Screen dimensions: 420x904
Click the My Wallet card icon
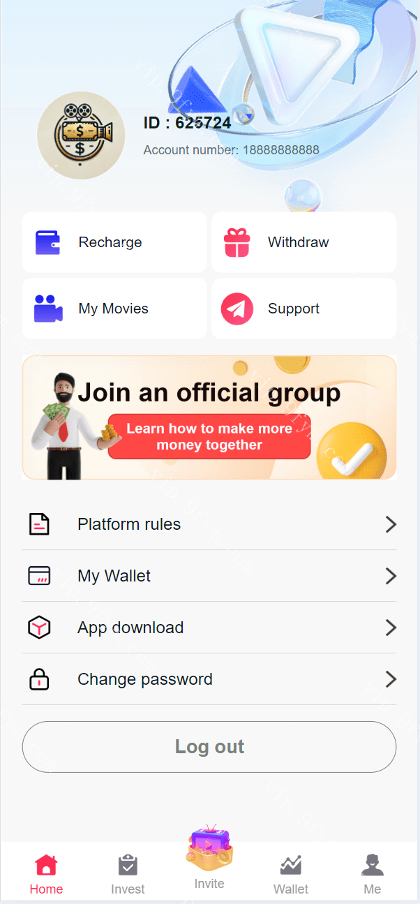[x=39, y=576]
